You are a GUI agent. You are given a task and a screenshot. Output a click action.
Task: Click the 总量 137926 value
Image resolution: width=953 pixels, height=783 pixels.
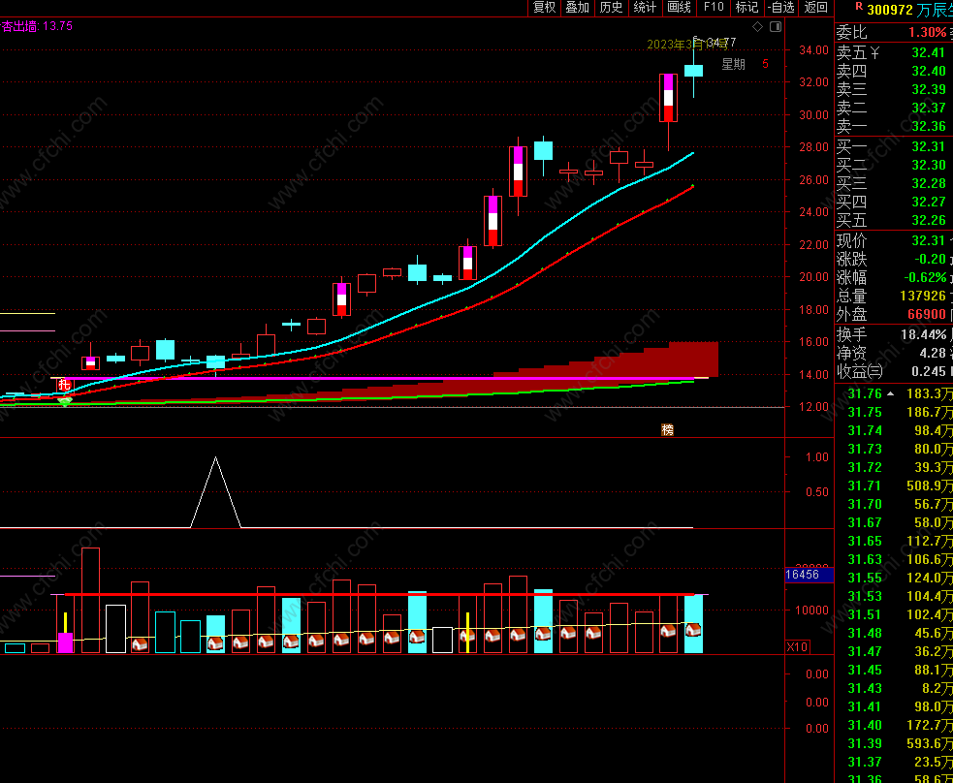(923, 296)
